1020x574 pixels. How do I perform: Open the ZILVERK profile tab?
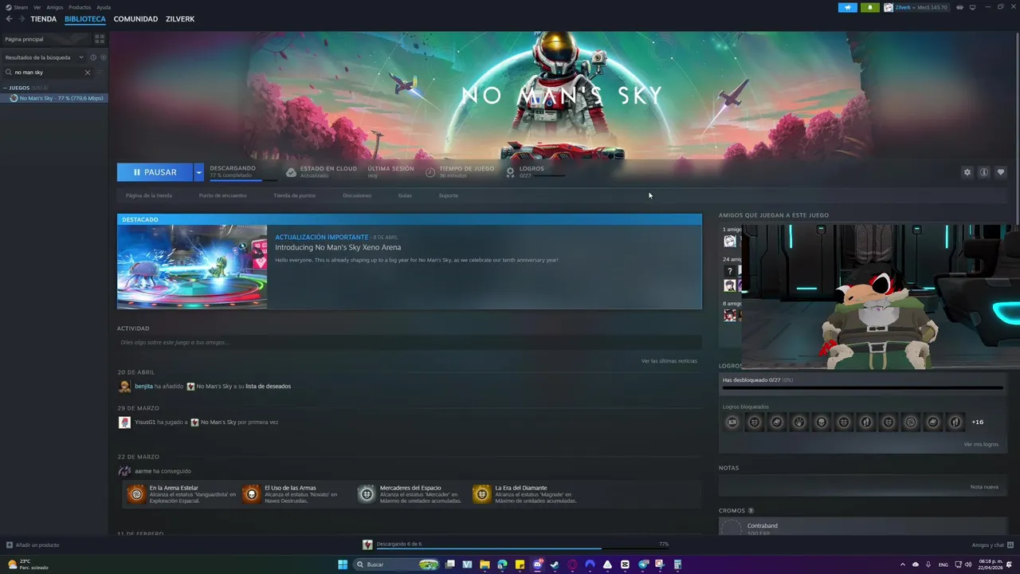click(x=180, y=18)
